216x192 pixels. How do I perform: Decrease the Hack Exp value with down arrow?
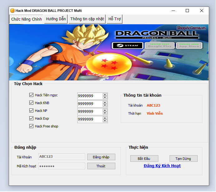[105, 121]
